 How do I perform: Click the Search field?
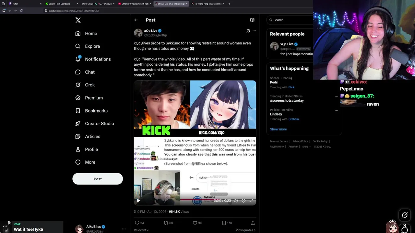290,20
